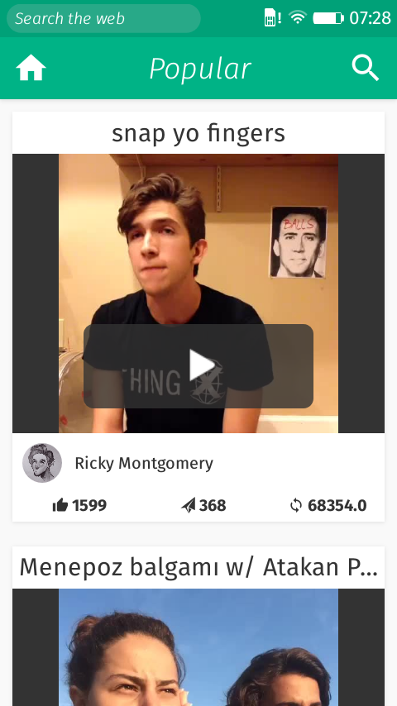Open Menepoz balgamı post title

coord(198,567)
